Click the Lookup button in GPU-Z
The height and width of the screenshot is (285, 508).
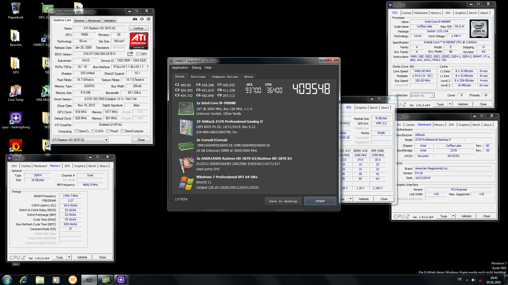(x=138, y=28)
